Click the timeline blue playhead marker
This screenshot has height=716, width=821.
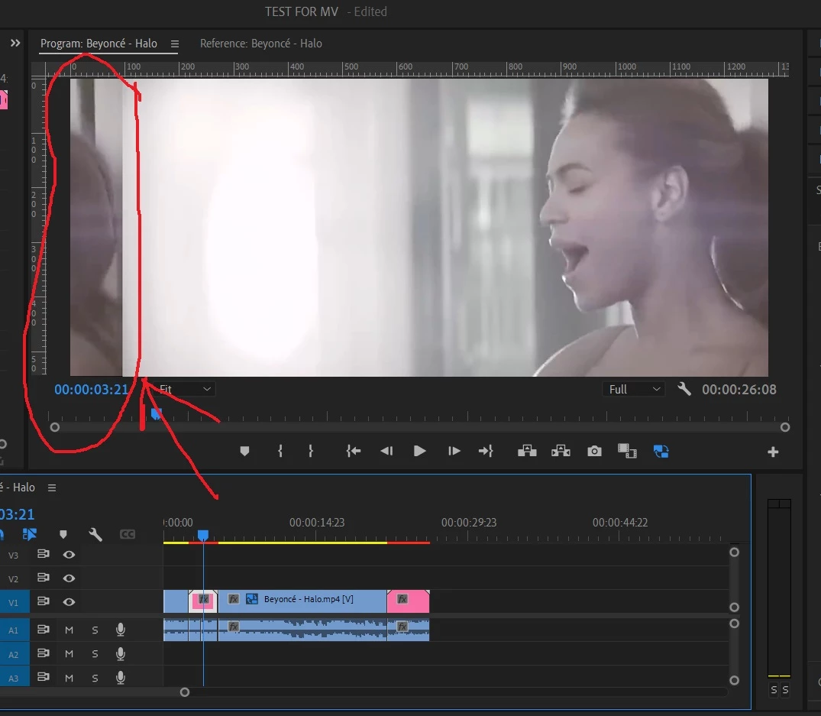tap(203, 536)
